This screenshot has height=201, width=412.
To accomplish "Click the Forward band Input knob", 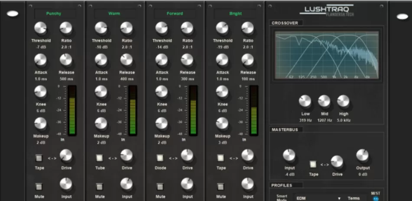I will pyautogui.click(x=187, y=184).
